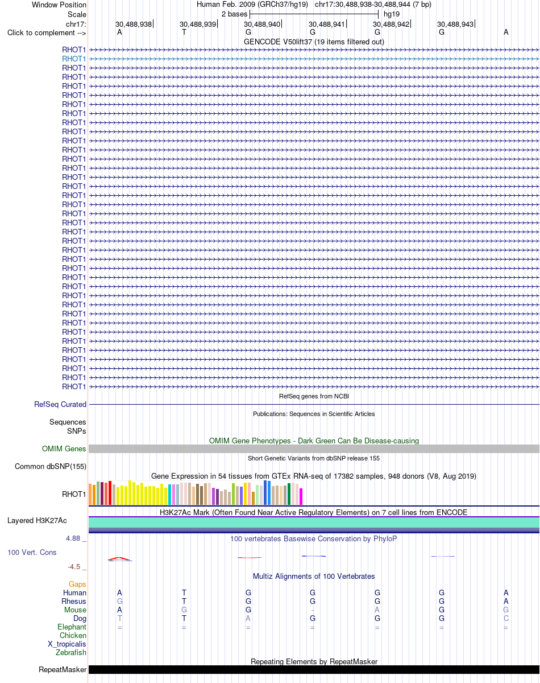Click coordinate label 30,488,940

(263, 24)
